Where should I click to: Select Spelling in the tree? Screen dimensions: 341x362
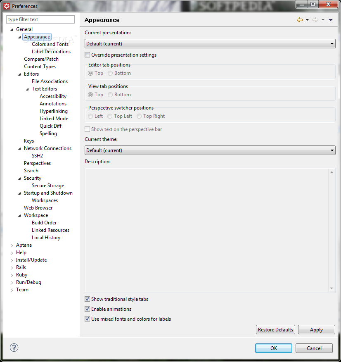point(48,133)
